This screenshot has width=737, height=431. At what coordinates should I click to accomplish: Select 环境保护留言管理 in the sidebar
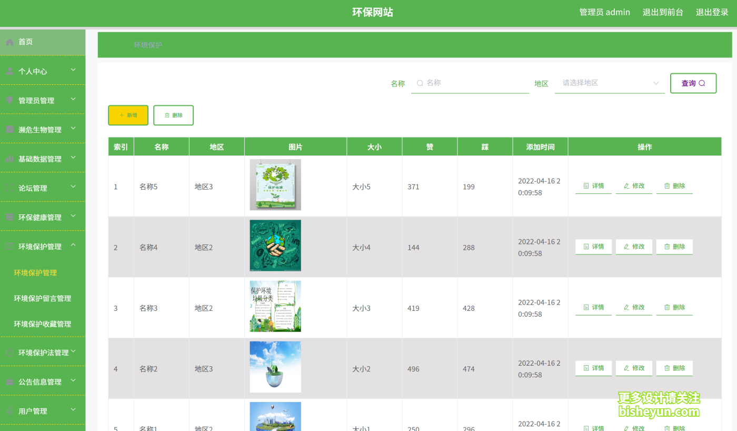coord(42,298)
